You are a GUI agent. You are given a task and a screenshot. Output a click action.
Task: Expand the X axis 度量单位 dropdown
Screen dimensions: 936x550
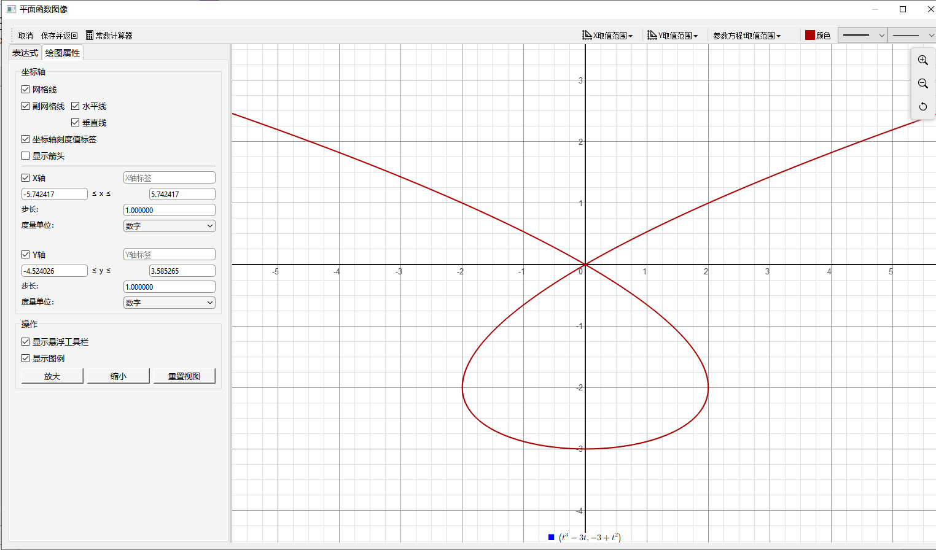[169, 226]
